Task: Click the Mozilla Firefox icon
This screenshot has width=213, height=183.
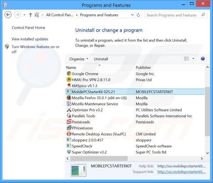Action: point(69,98)
